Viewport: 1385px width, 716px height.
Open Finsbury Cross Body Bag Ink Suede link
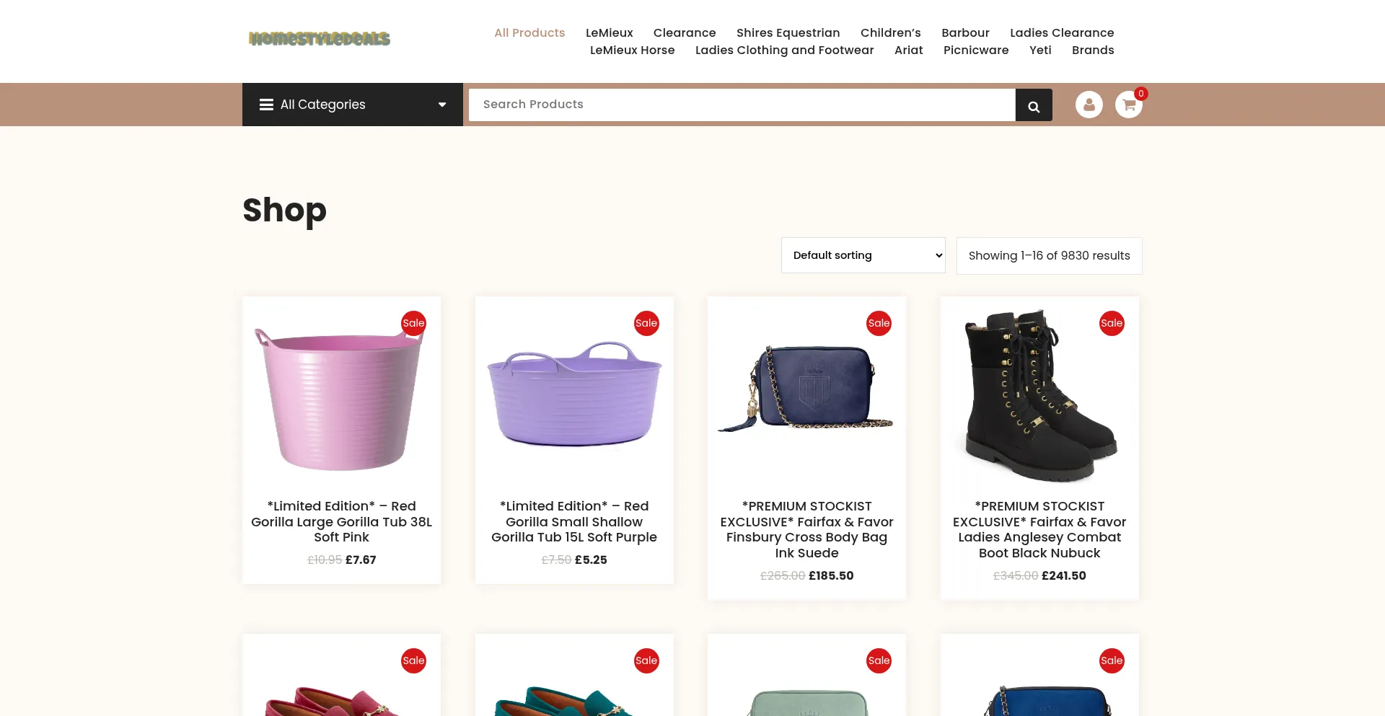coord(806,529)
